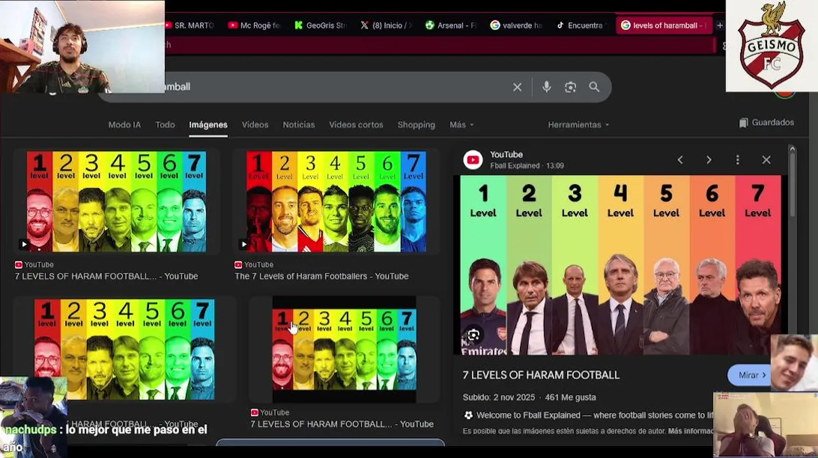Switch to Noticias results filter
The width and height of the screenshot is (818, 458).
[x=299, y=125]
